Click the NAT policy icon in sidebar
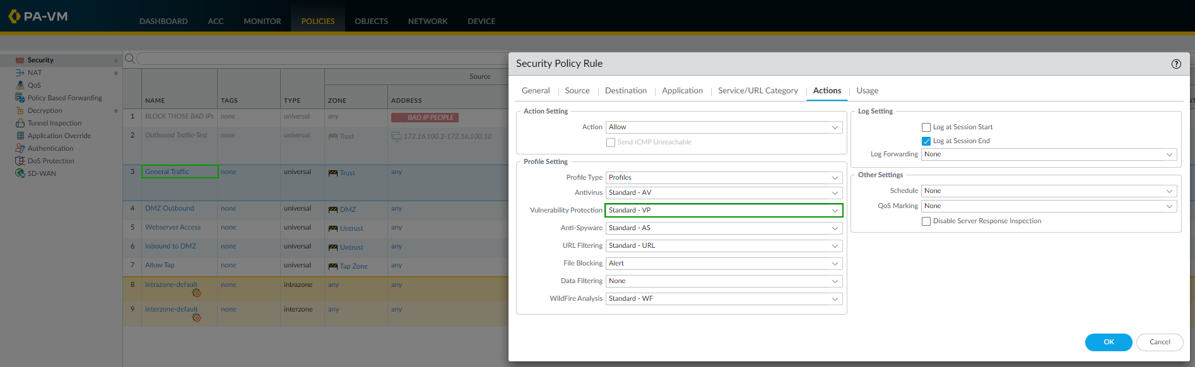1195x367 pixels. click(x=20, y=73)
